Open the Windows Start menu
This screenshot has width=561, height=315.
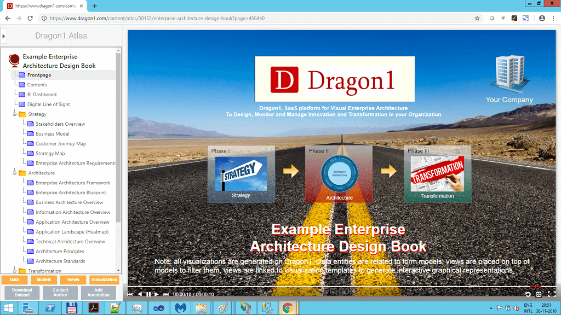9,308
